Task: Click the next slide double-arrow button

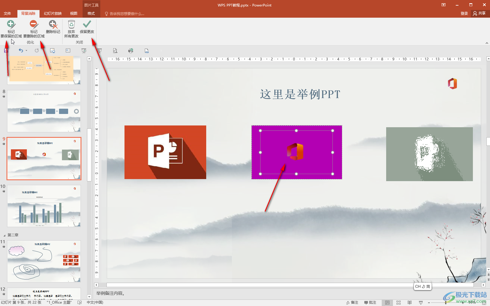Action: click(x=488, y=280)
